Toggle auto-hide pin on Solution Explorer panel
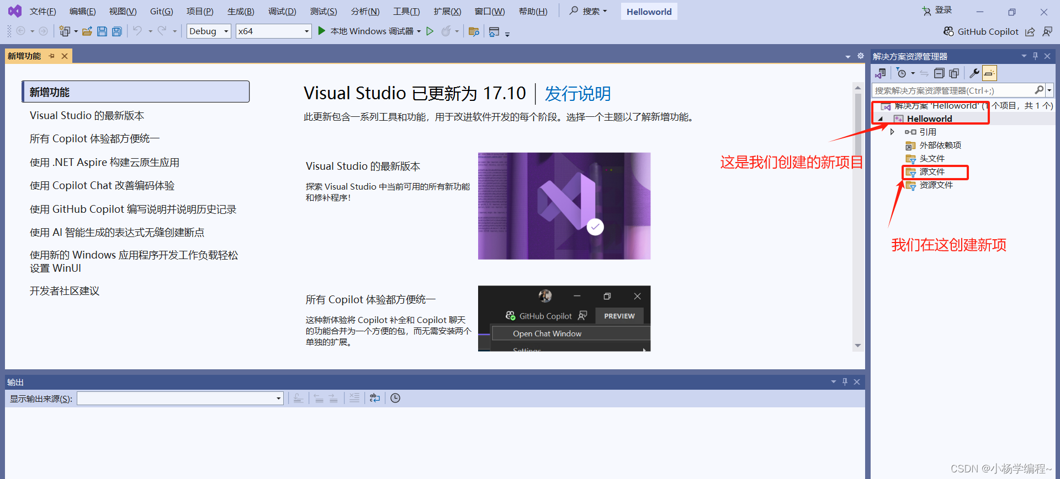 [x=1035, y=56]
